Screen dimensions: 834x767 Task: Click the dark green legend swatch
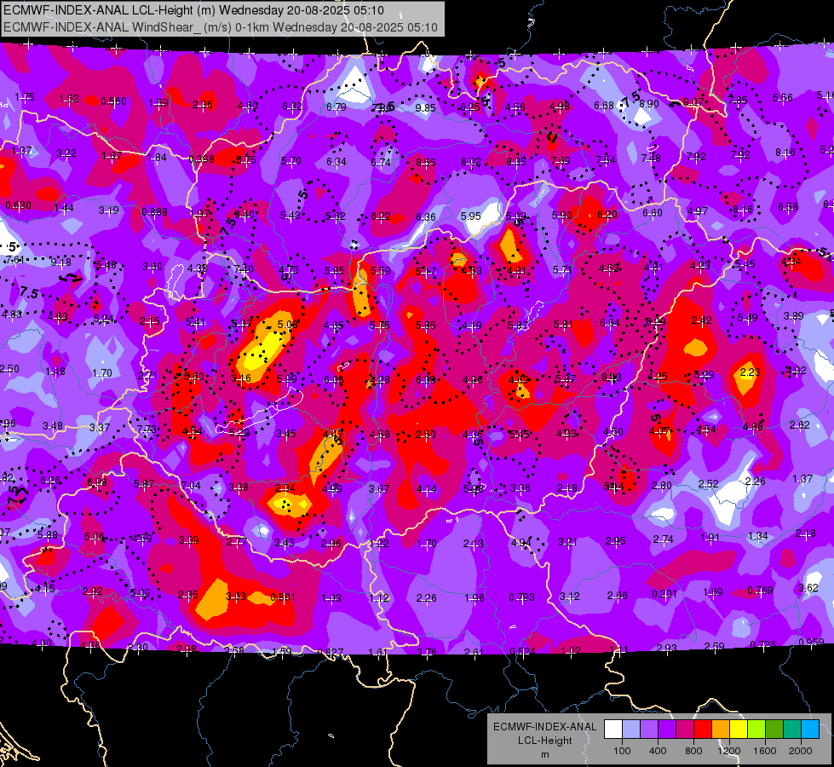(774, 729)
